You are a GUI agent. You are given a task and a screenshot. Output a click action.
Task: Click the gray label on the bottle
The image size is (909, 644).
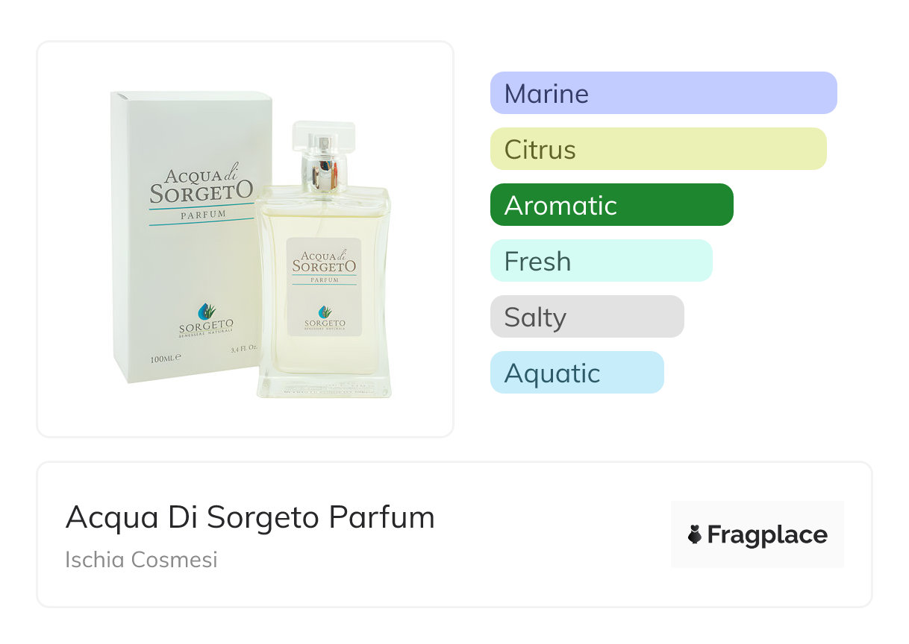(x=324, y=287)
